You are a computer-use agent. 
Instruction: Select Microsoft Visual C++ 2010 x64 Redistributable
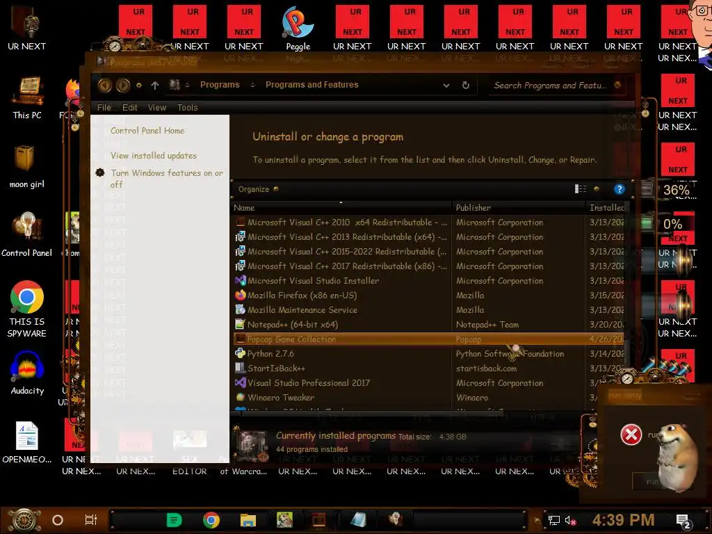(x=428, y=222)
